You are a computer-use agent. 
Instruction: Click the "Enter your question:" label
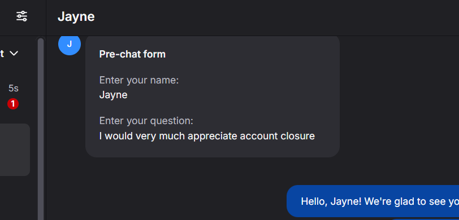[x=146, y=121]
